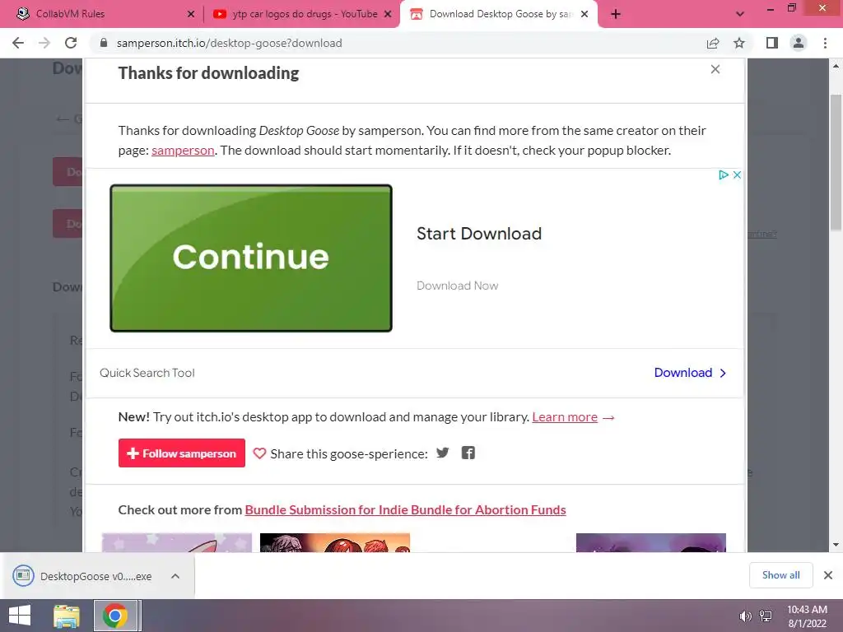The height and width of the screenshot is (632, 843).
Task: Click the AdChoices triangle icon
Action: click(x=724, y=174)
